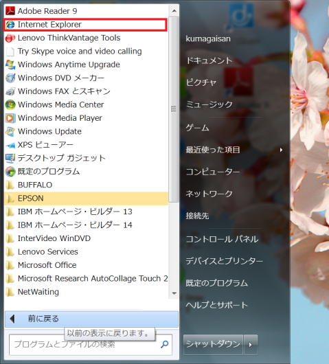
Task: Click 前に戻る to return
Action: click(92, 319)
